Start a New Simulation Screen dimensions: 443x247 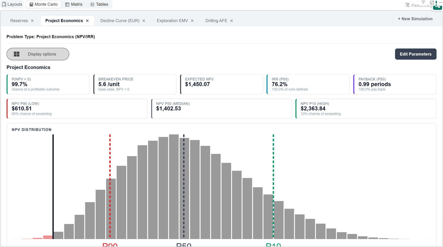click(x=415, y=19)
